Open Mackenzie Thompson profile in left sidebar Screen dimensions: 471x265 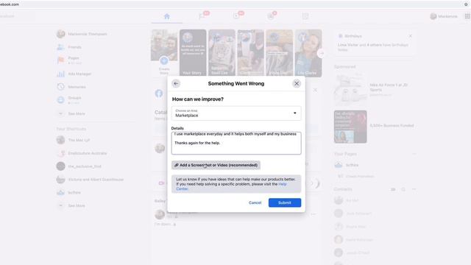click(82, 34)
